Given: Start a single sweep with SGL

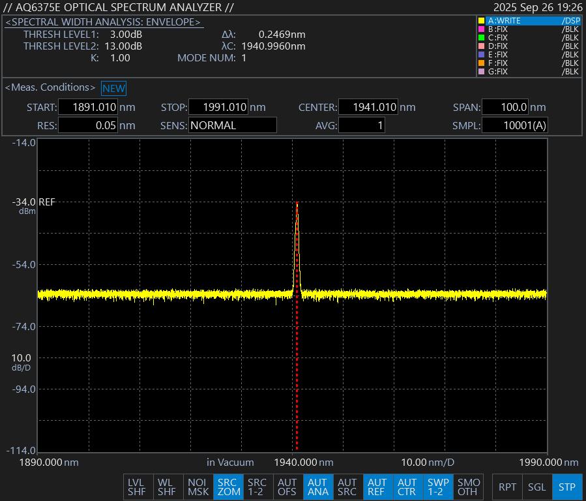Looking at the screenshot, I should 536,487.
